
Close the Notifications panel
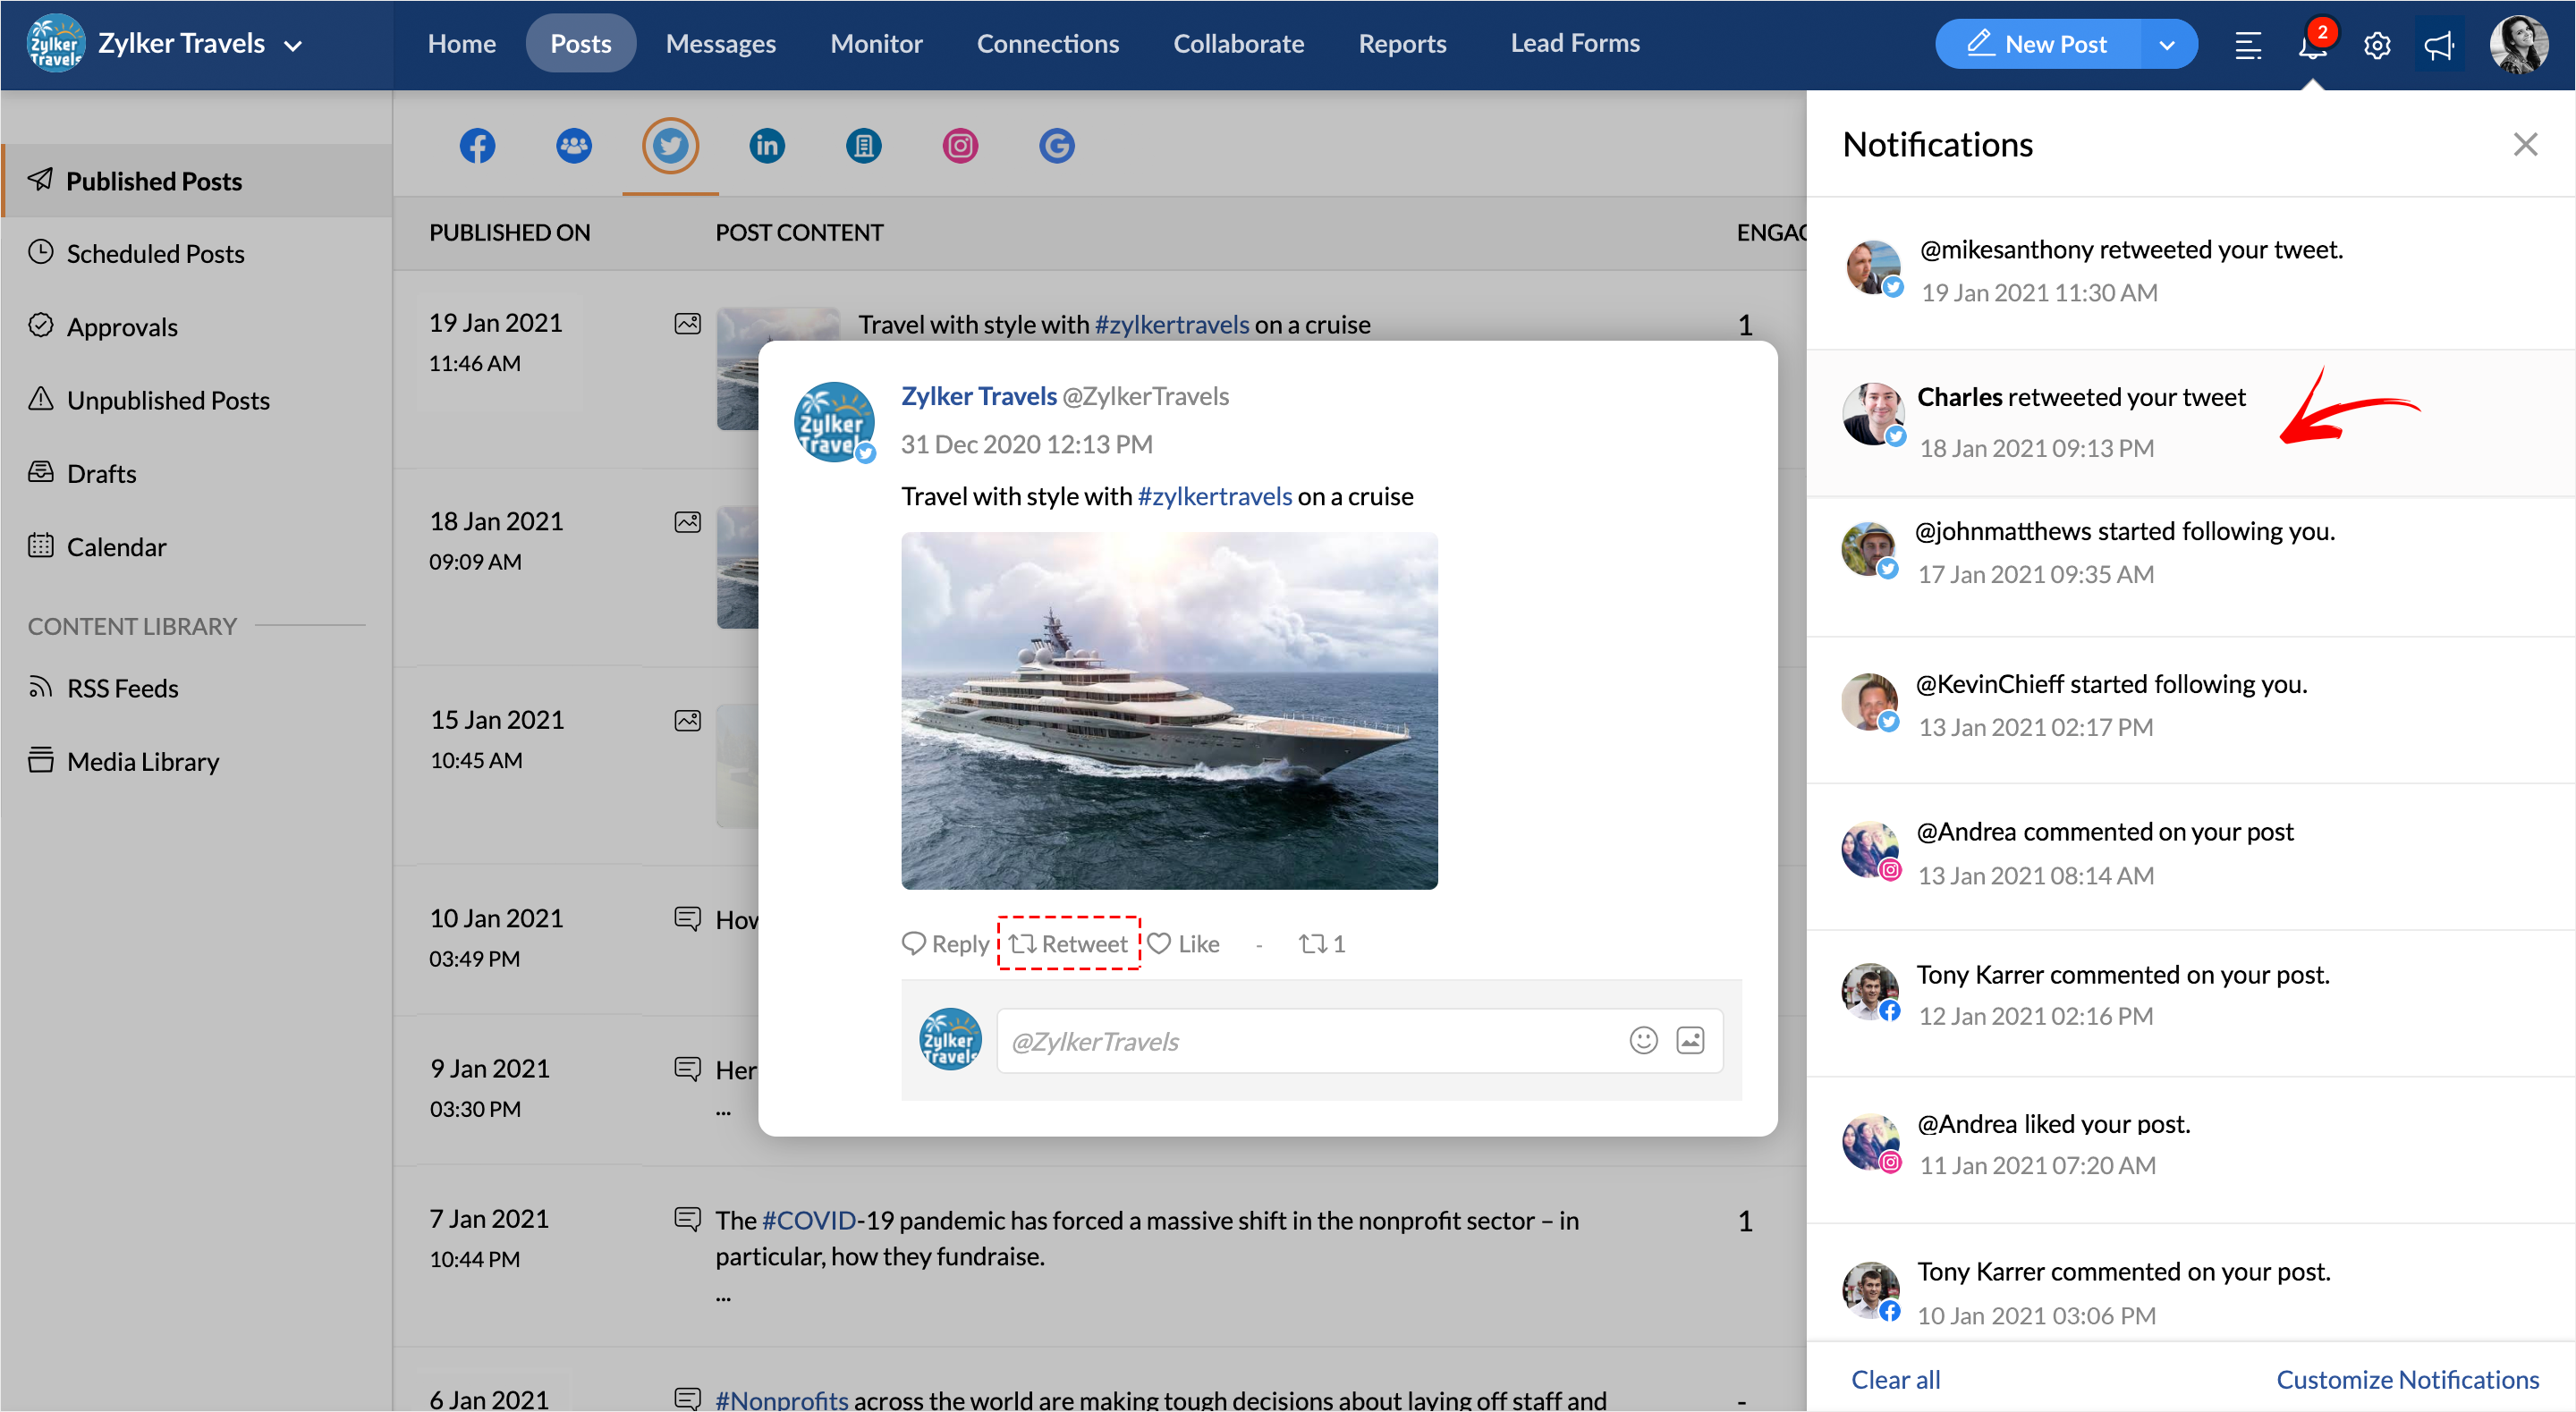click(x=2525, y=145)
